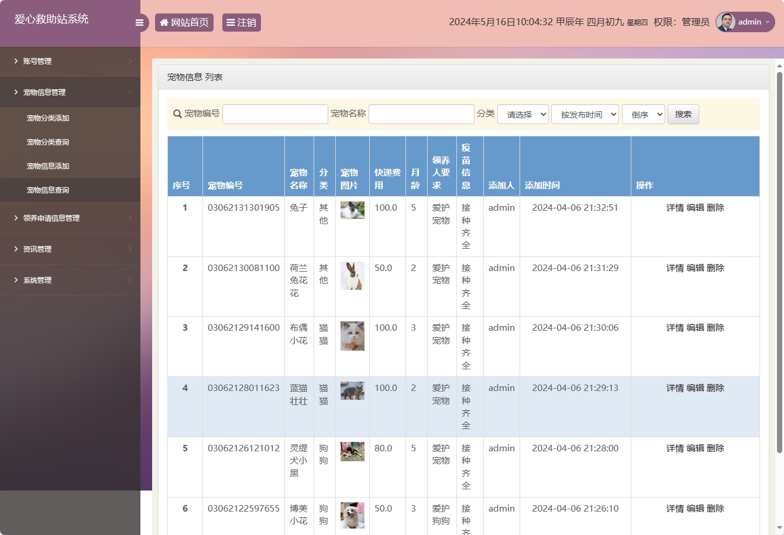Open the 按发布时间 sort dropdown
Screen dimensions: 784x535
click(585, 114)
